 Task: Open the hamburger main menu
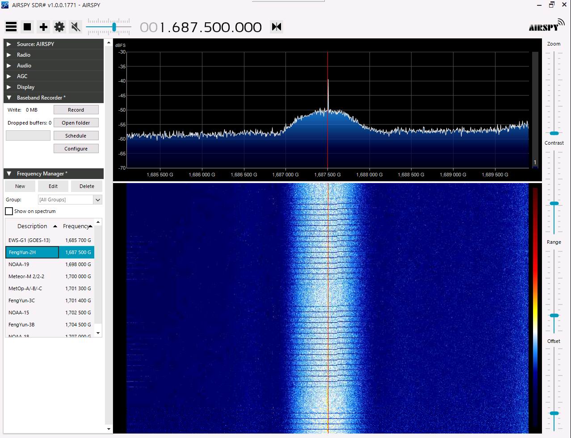coord(11,27)
